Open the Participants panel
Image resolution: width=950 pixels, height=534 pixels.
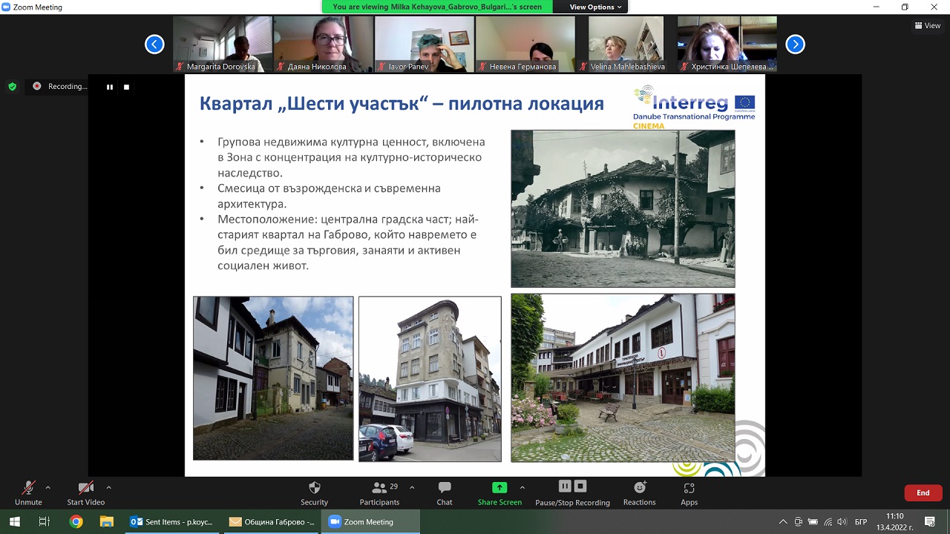click(x=379, y=492)
